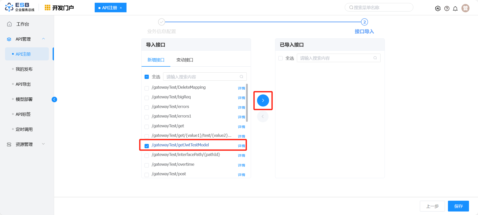
Task: Switch to the 变动接口 tab
Action: tap(185, 60)
